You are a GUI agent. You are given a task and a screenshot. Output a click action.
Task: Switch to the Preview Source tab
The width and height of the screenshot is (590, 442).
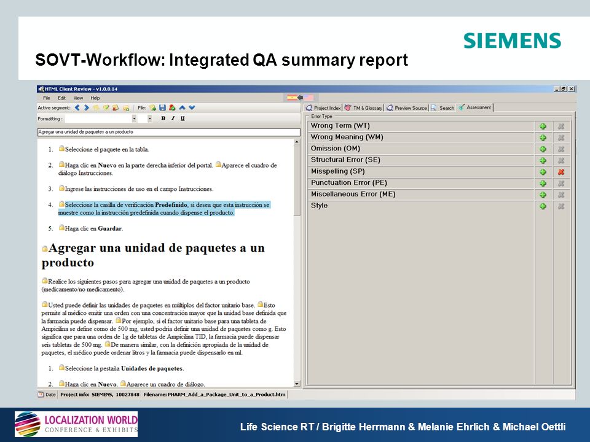pyautogui.click(x=406, y=108)
